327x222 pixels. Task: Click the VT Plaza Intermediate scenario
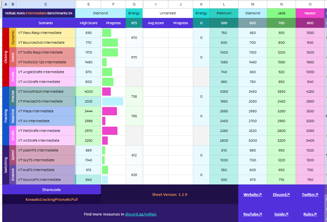tap(46, 111)
